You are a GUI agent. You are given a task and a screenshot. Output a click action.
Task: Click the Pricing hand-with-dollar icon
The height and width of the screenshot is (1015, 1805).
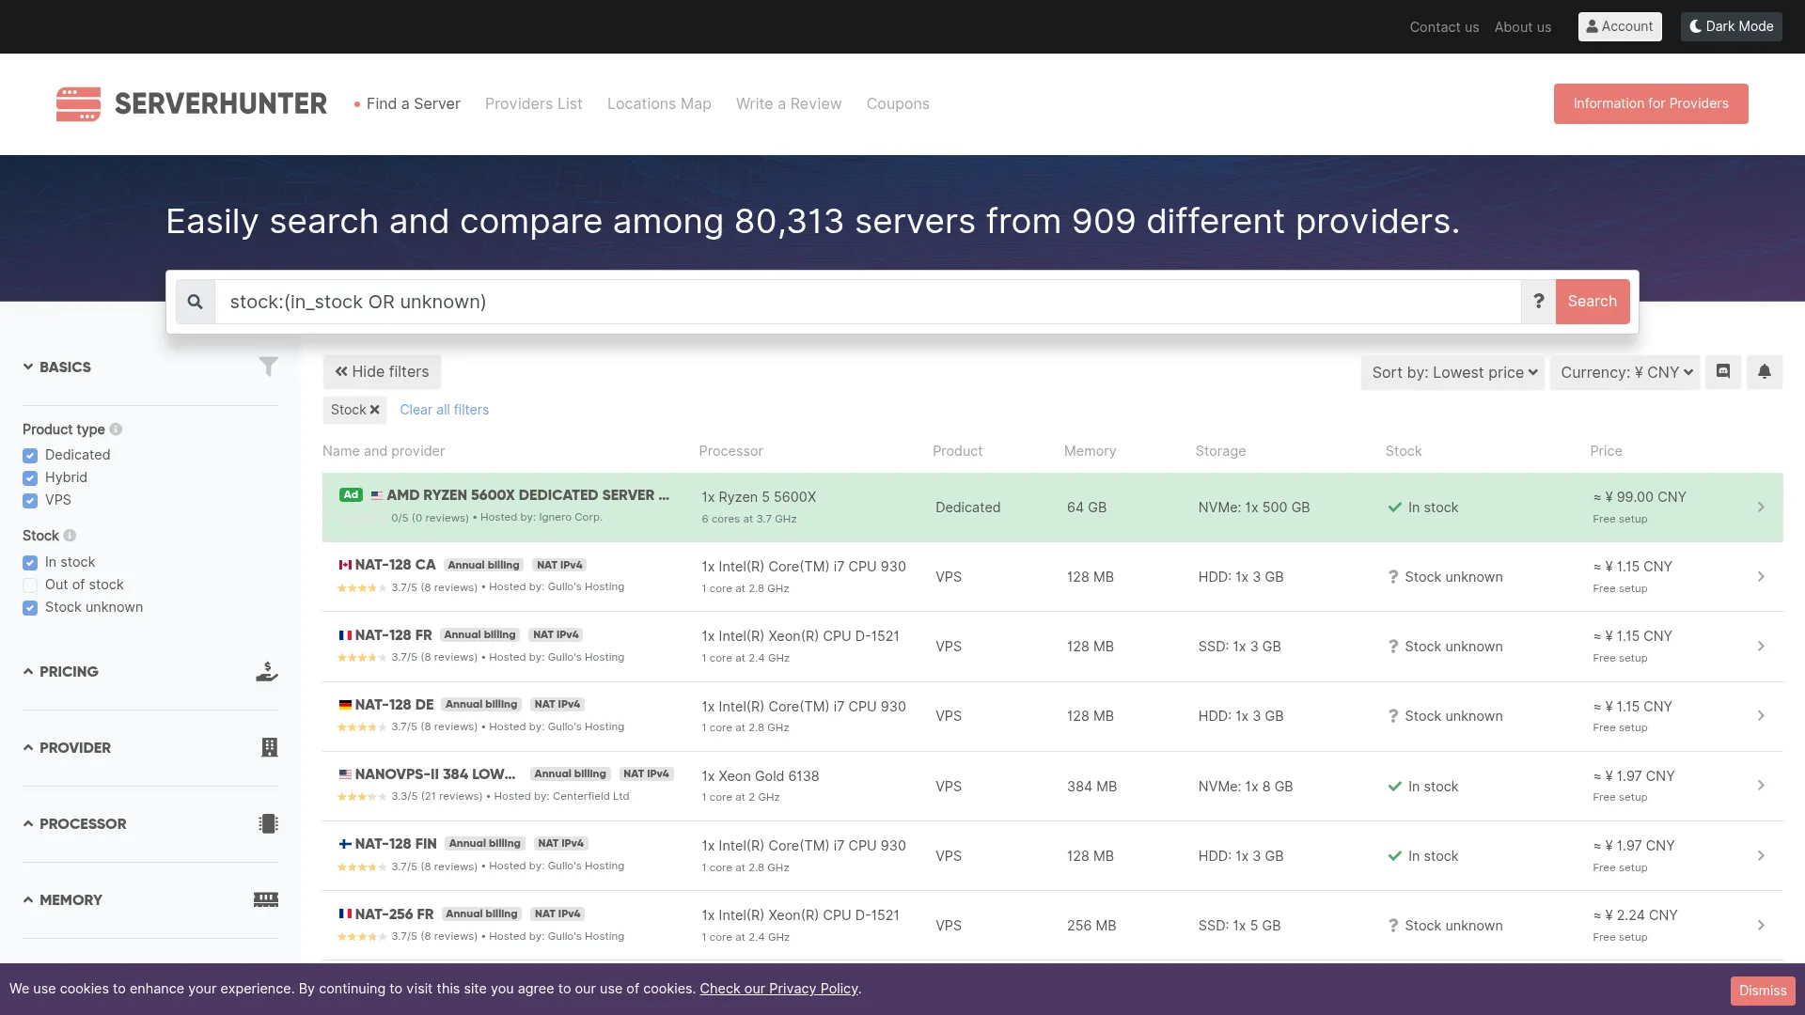(x=267, y=671)
